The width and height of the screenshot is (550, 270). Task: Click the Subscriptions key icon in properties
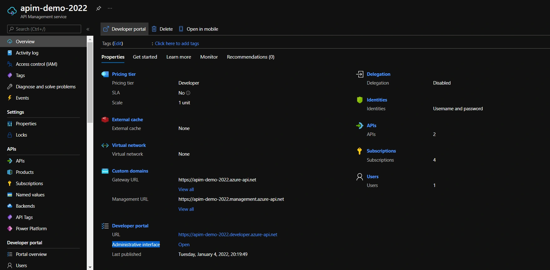(360, 151)
